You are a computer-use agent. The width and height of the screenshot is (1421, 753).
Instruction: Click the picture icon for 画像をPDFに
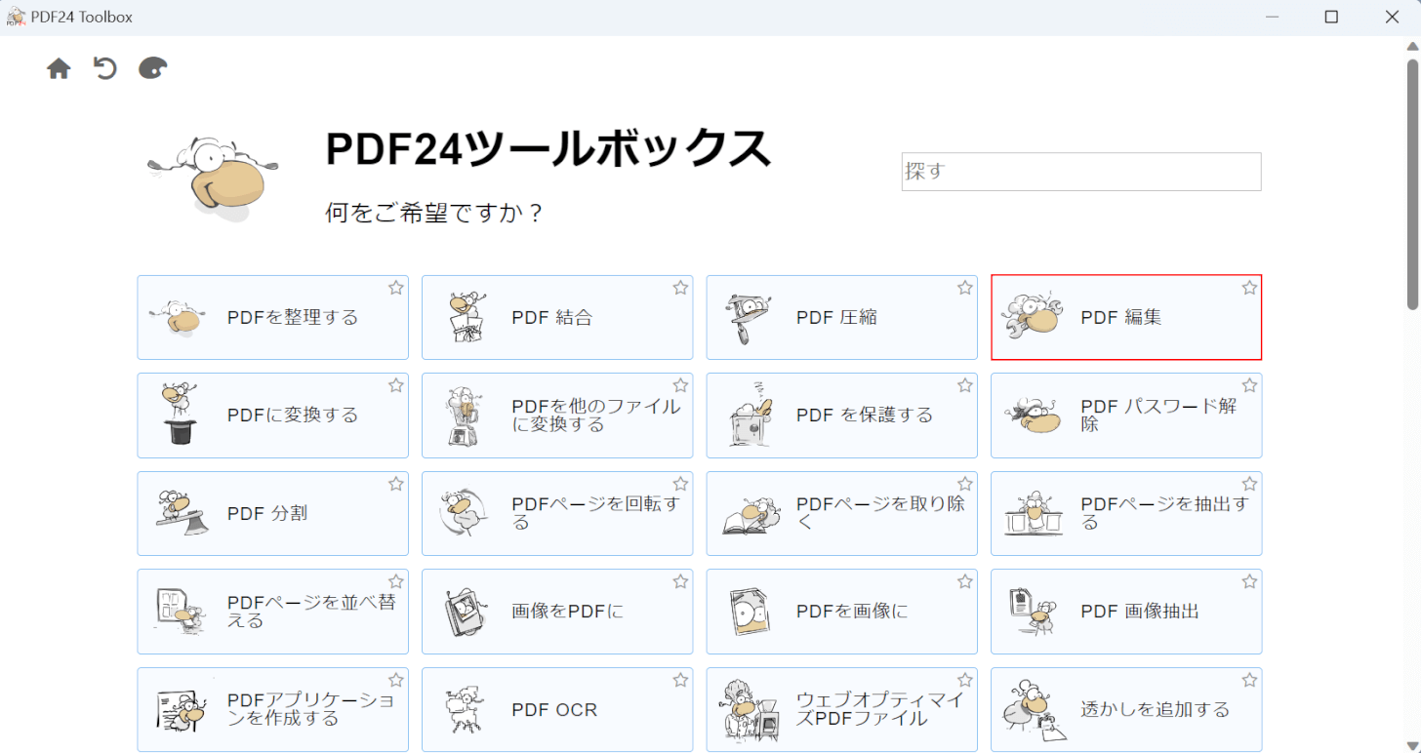click(465, 613)
